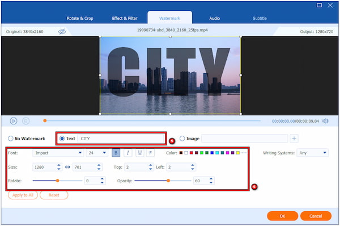This screenshot has height=226, width=340.
Task: Click the plus icon to add watermark image
Action: 294,139
